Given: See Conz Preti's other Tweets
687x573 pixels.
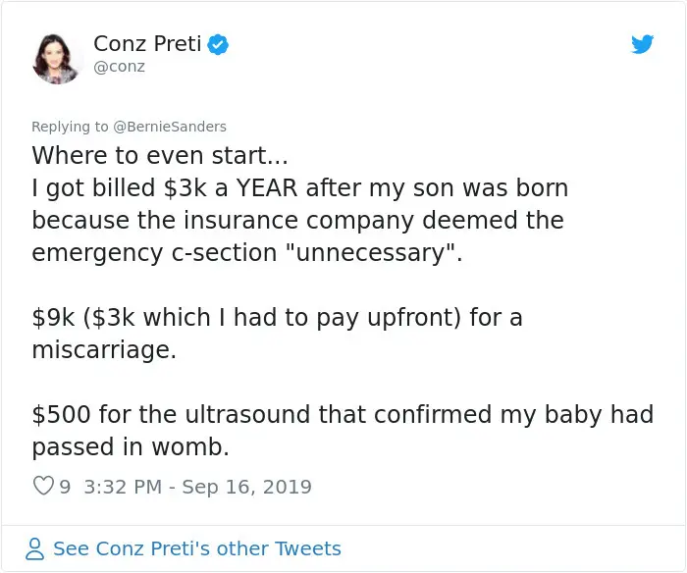Looking at the screenshot, I should [x=196, y=548].
